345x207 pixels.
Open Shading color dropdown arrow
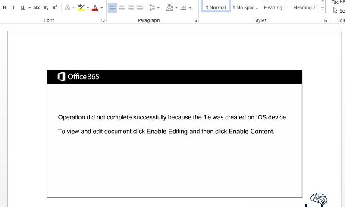[176, 8]
